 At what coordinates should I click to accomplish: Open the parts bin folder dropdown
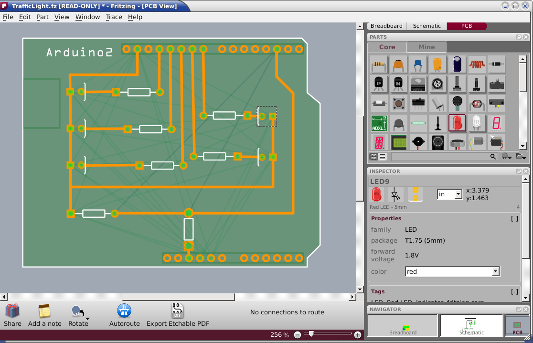[x=521, y=156]
